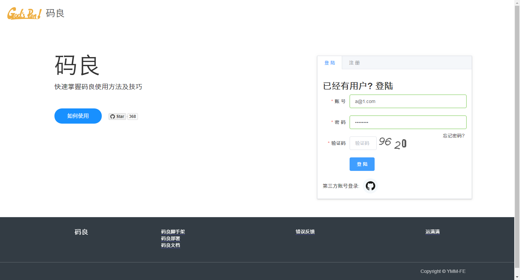Open the 错误反馈 footer link
Image resolution: width=520 pixels, height=280 pixels.
coord(305,232)
